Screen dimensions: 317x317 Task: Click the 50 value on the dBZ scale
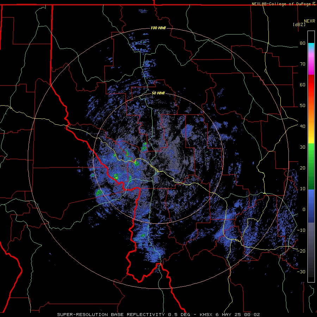(303, 106)
